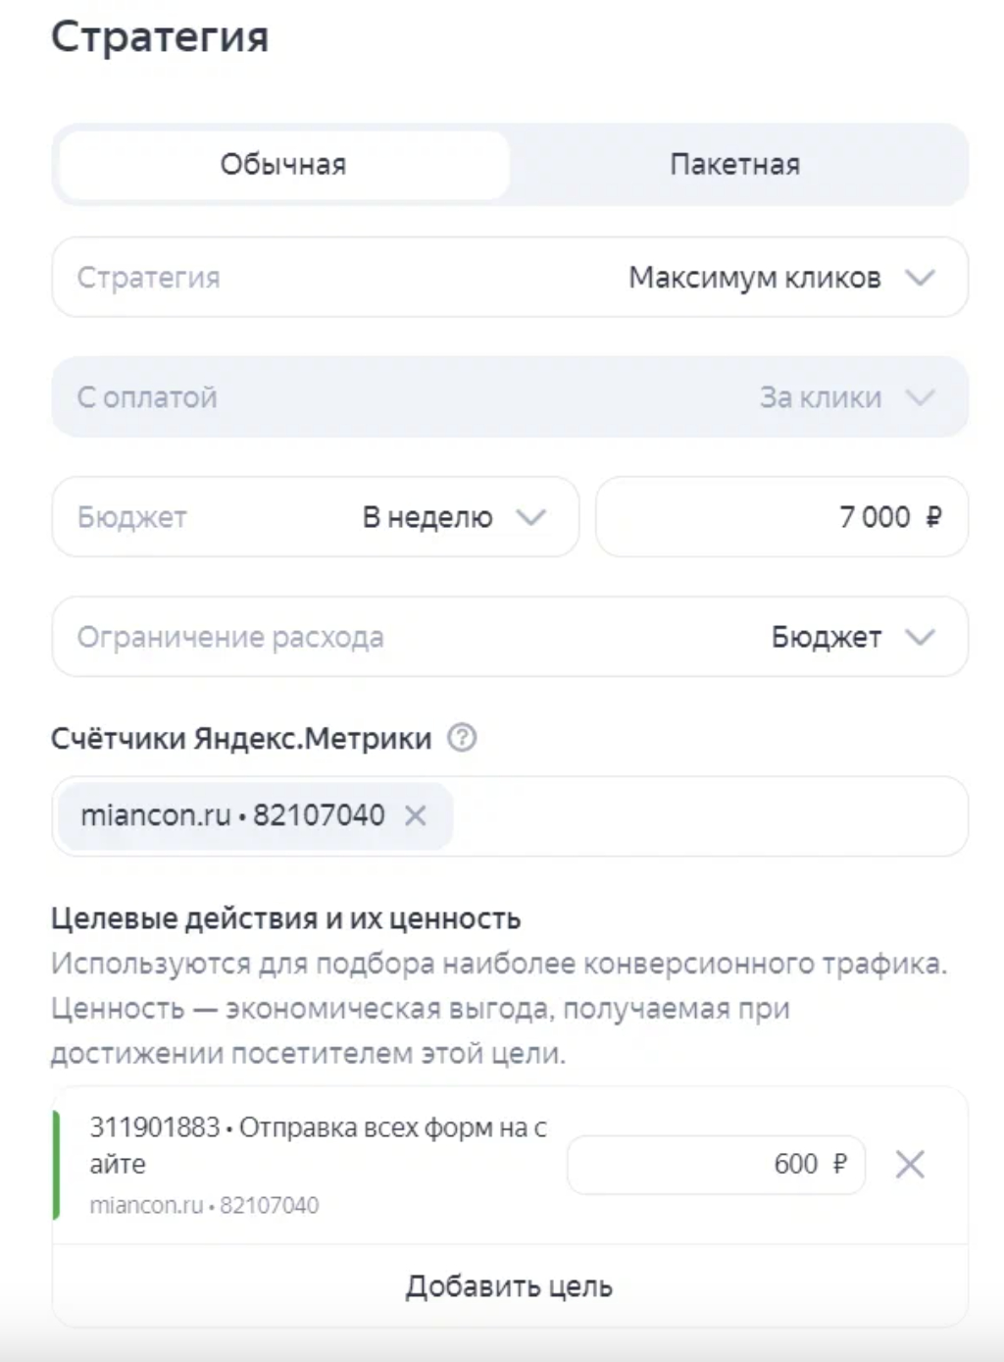
Task: Switch to the Обычная strategy tab
Action: point(283,164)
